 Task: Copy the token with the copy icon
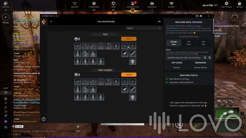click(x=209, y=58)
